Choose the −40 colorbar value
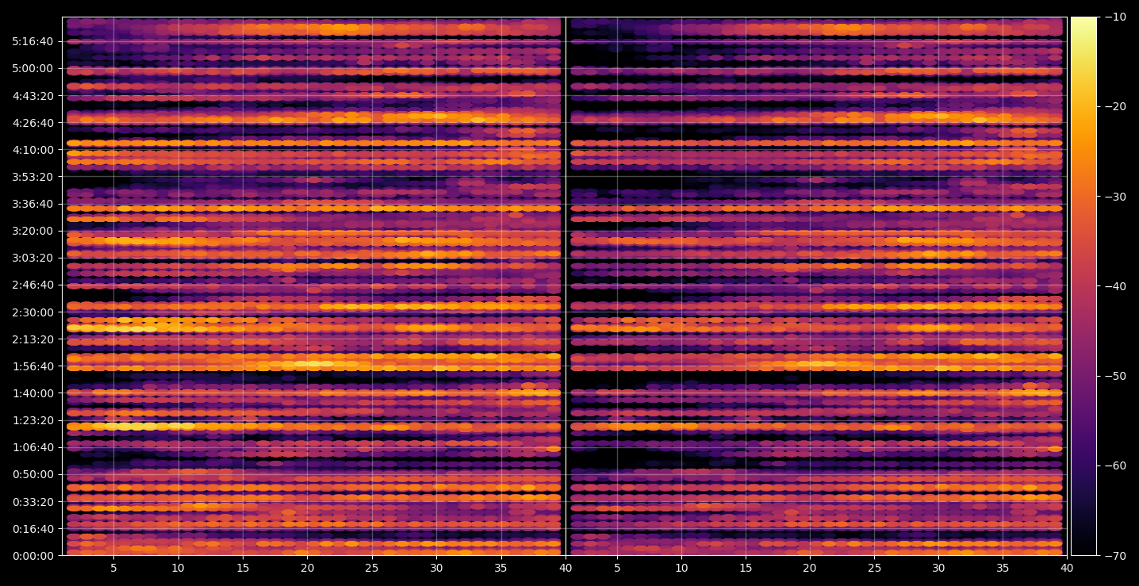Viewport: 1139px width, 586px height. (1114, 286)
